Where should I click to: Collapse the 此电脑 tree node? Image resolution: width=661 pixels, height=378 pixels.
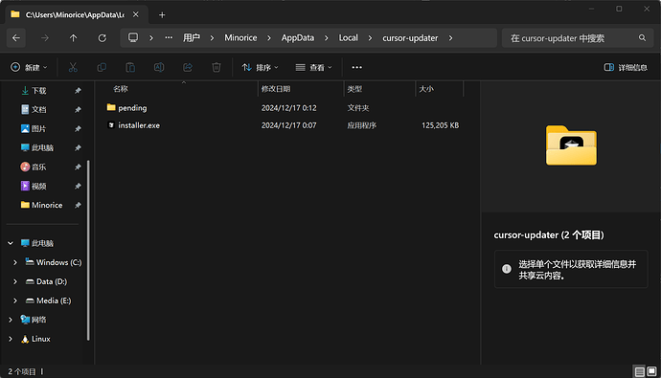11,243
